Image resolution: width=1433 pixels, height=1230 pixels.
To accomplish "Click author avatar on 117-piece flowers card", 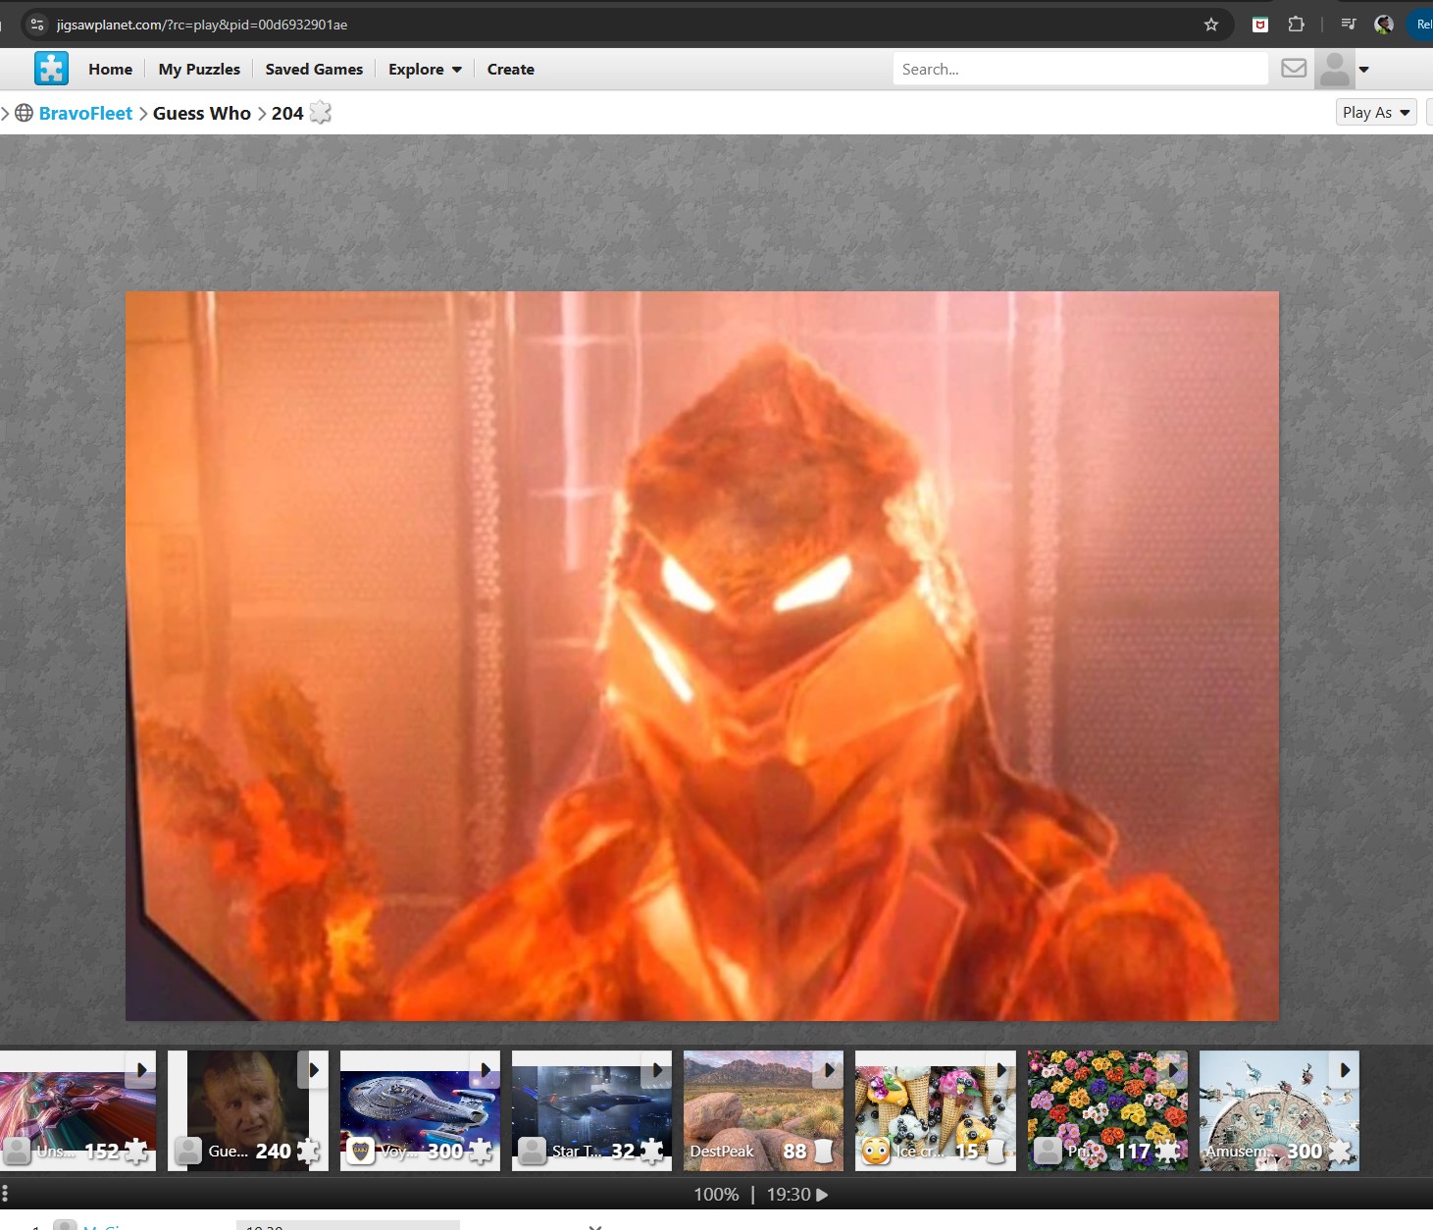I will coord(1048,1151).
